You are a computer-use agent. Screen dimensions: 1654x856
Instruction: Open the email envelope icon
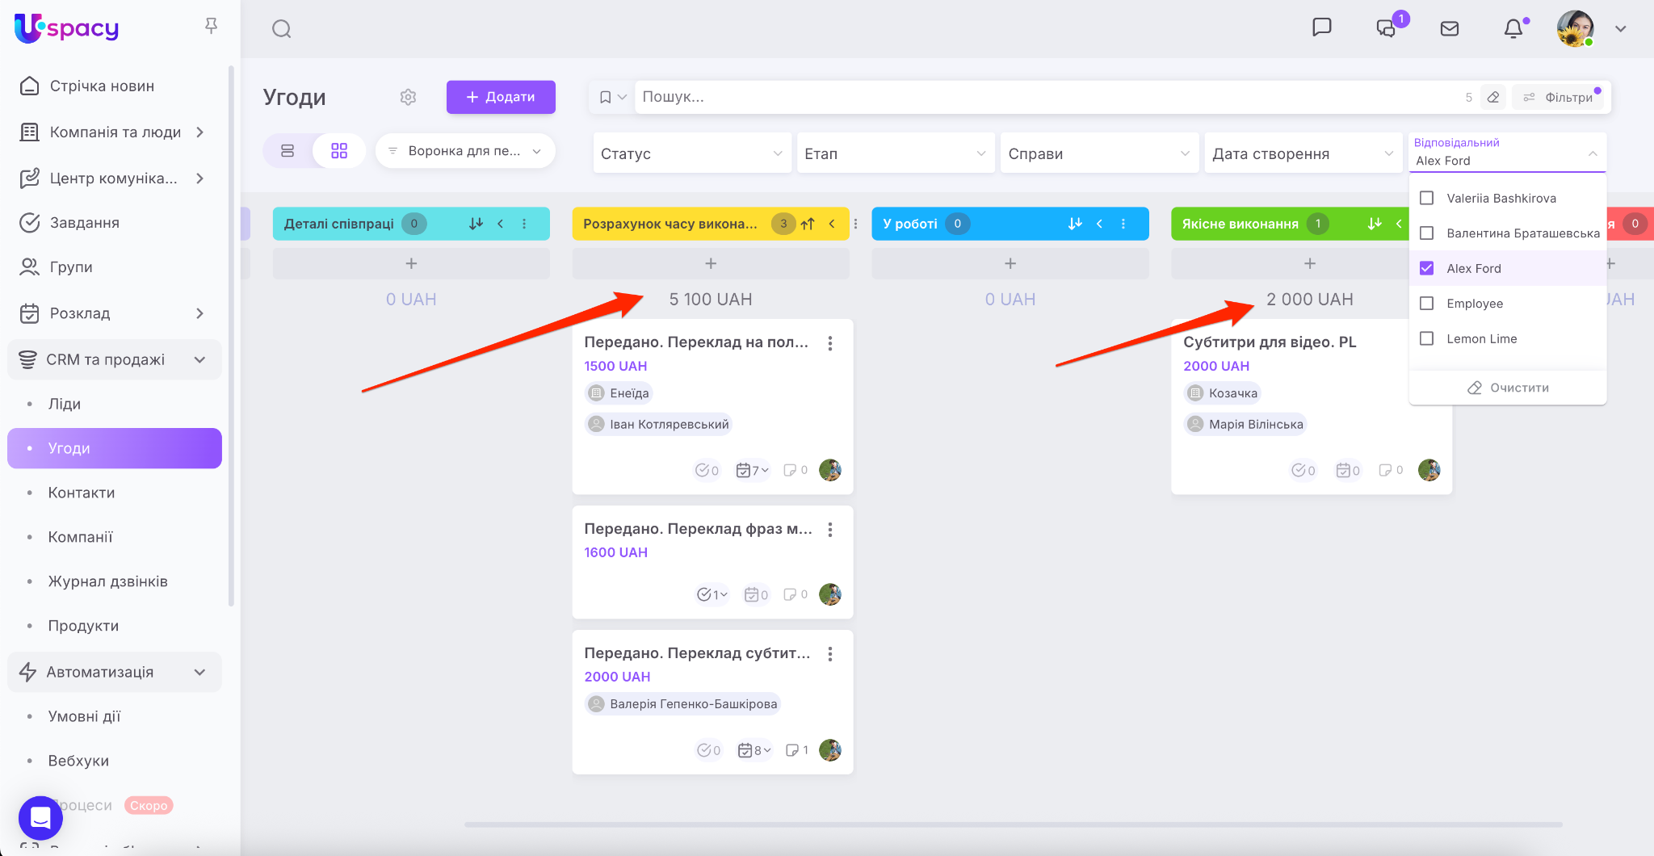tap(1449, 29)
